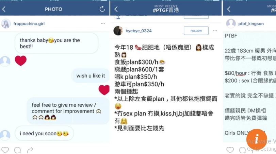
Task: Follow the byebye_0324 account
Action: (196, 31)
